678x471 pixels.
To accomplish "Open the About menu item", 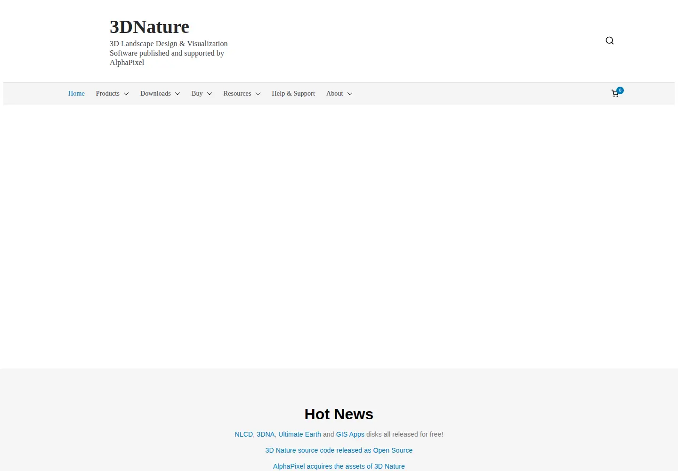I will [334, 93].
